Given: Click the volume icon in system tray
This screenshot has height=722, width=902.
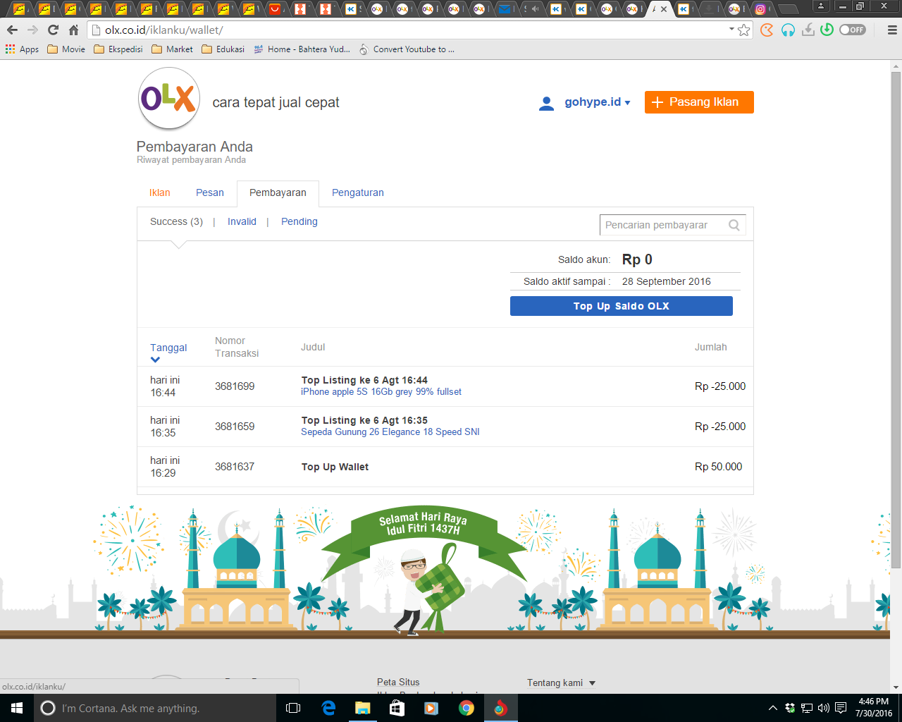Looking at the screenshot, I should 824,708.
